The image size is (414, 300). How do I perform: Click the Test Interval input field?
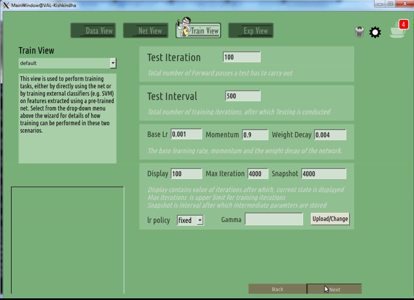click(x=243, y=96)
